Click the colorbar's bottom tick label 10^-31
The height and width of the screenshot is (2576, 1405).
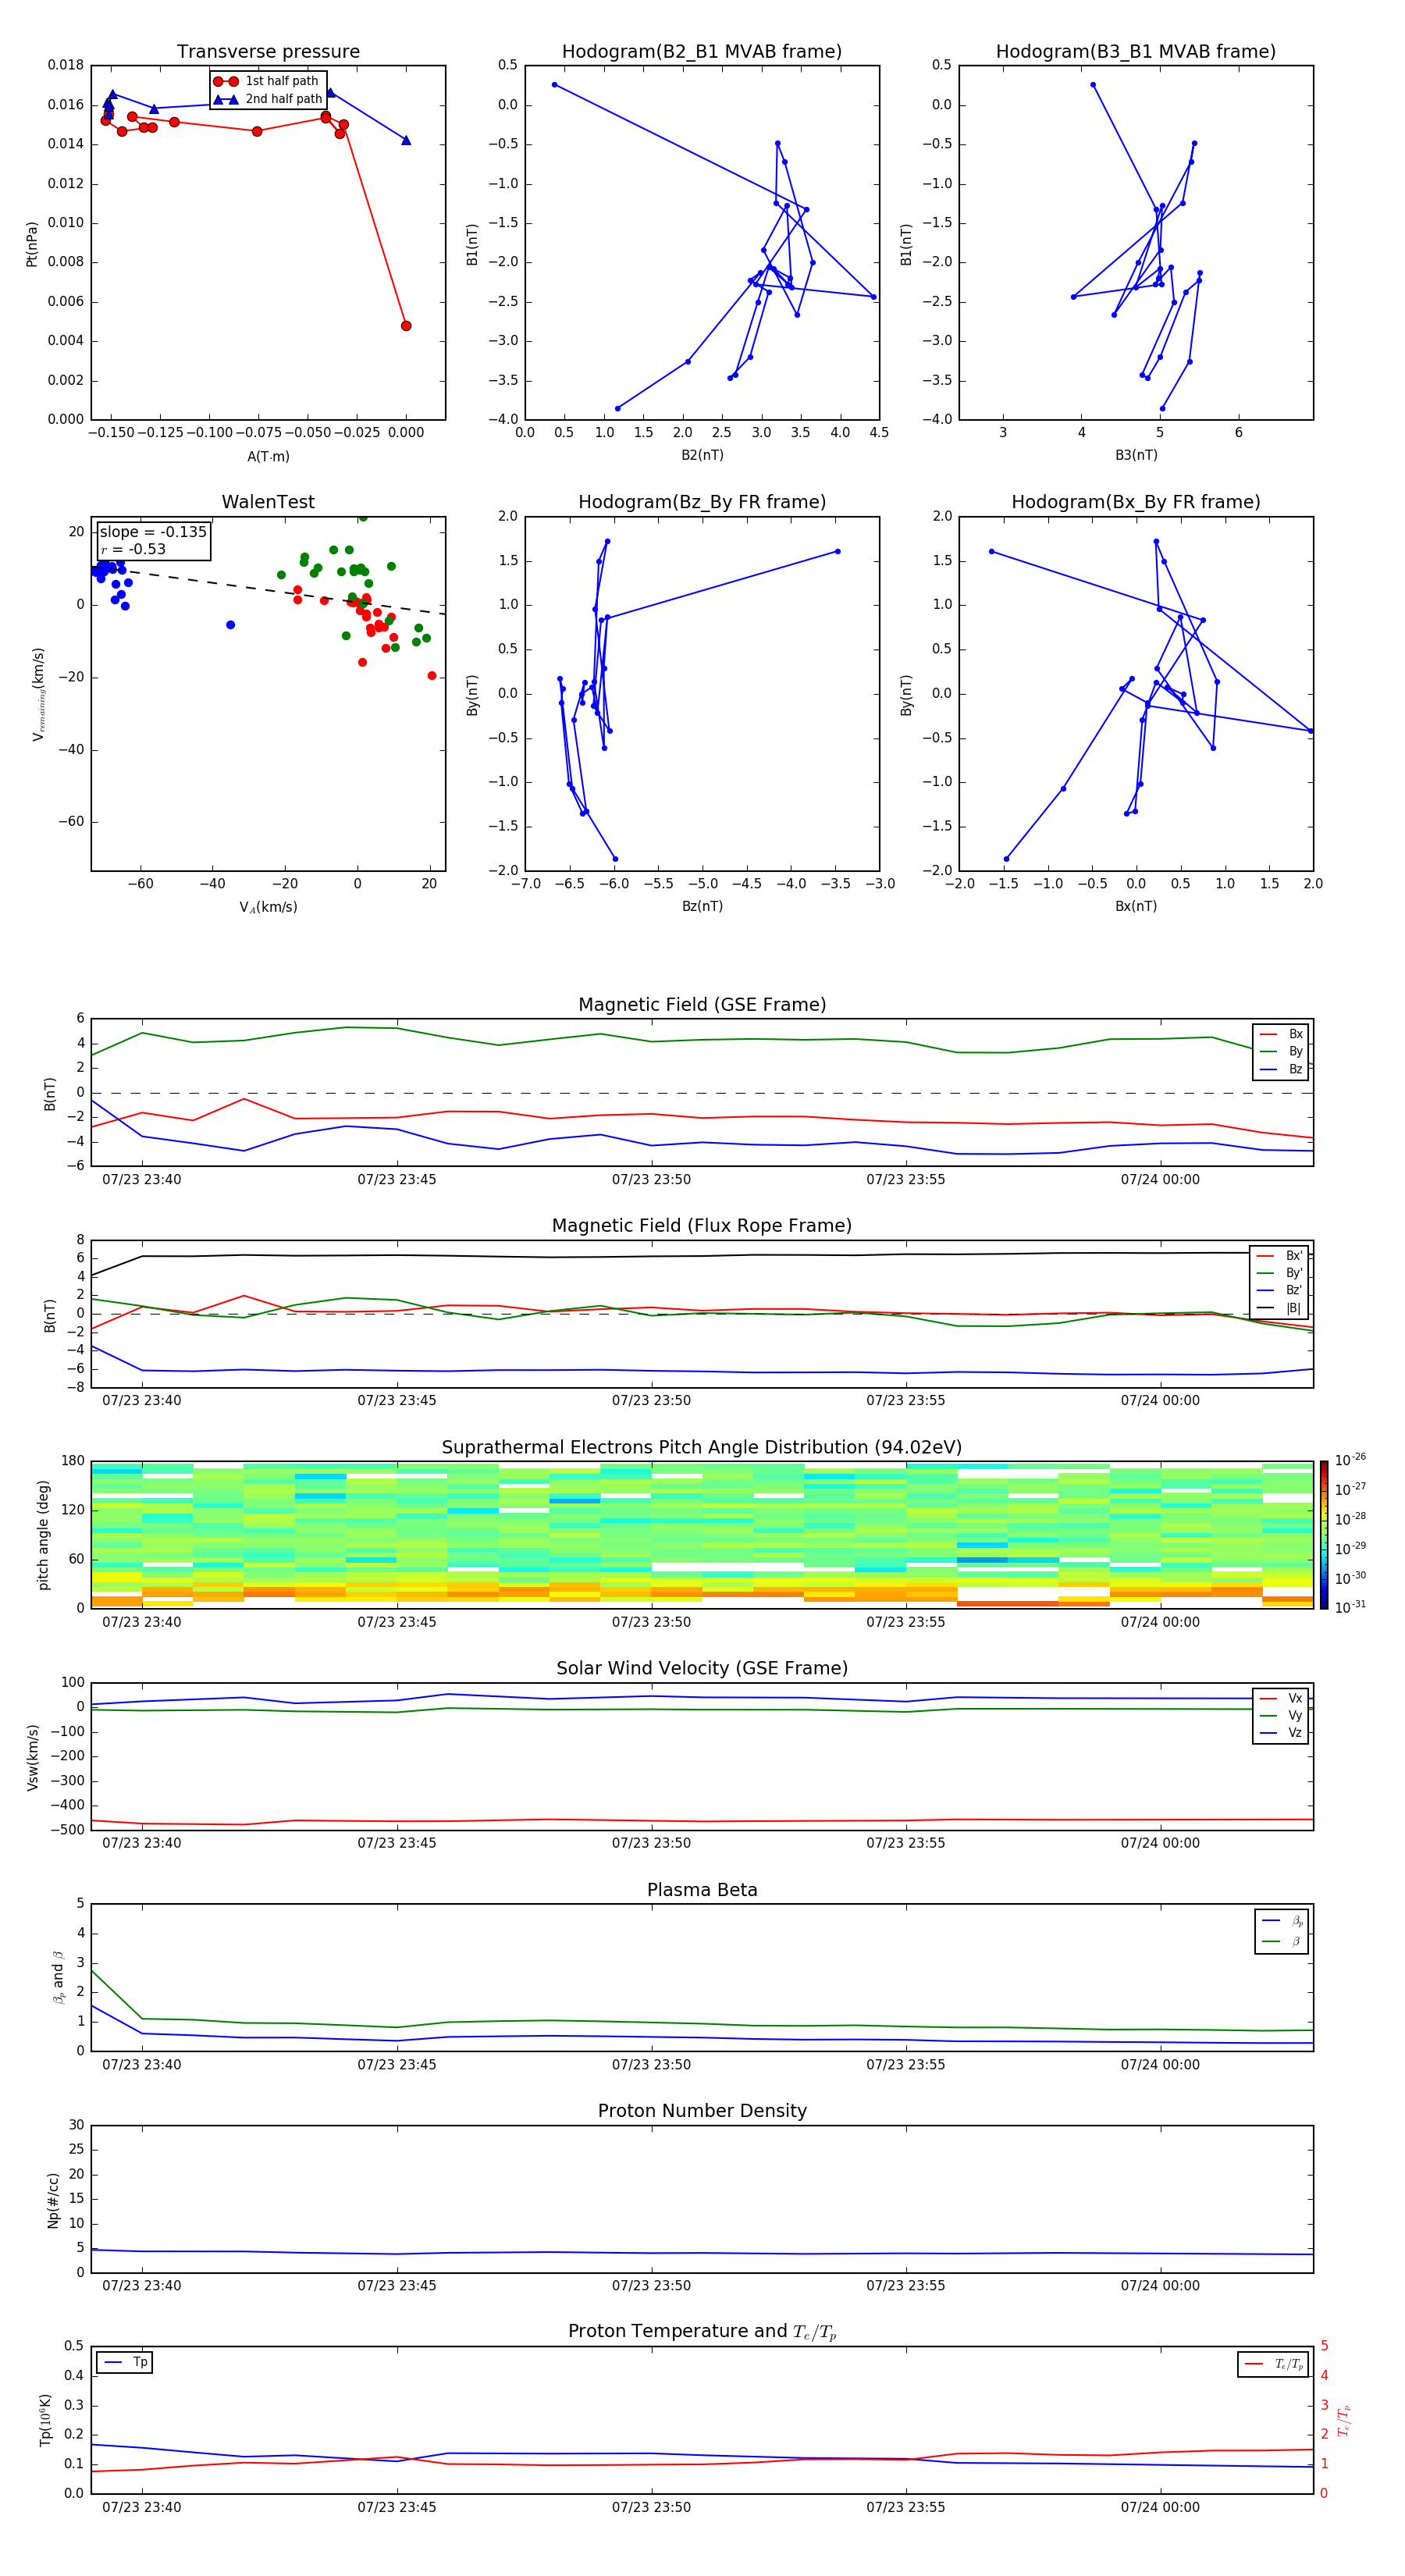pyautogui.click(x=1350, y=1607)
